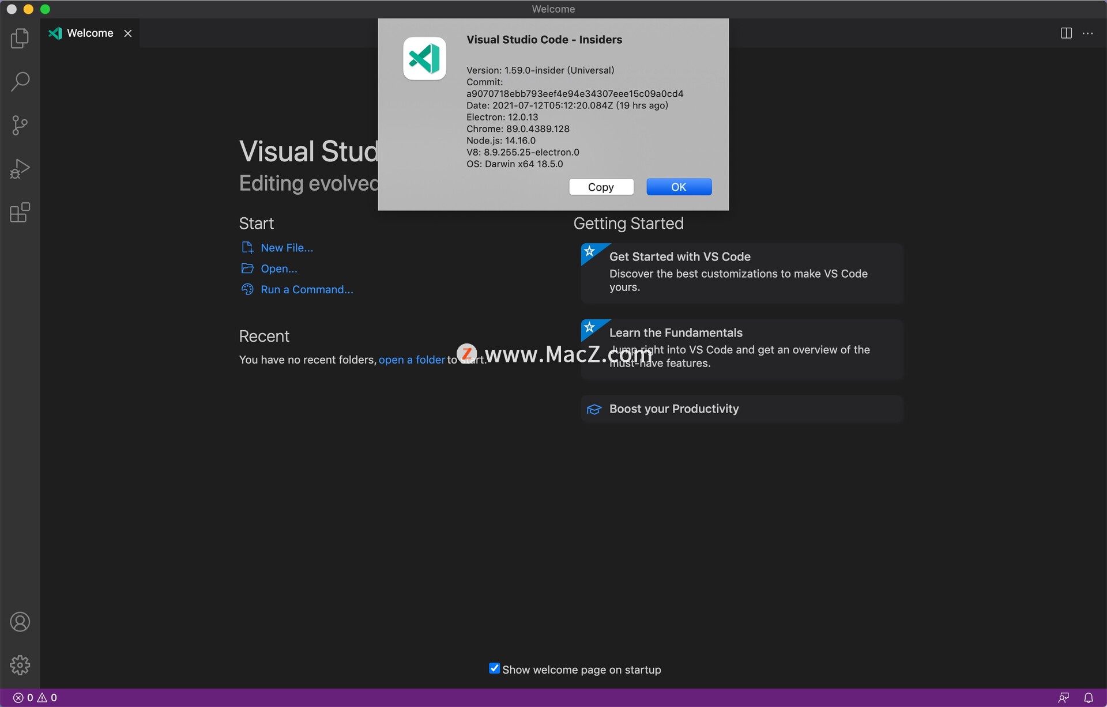Click the errors and warnings status indicator
The image size is (1107, 707).
point(35,698)
